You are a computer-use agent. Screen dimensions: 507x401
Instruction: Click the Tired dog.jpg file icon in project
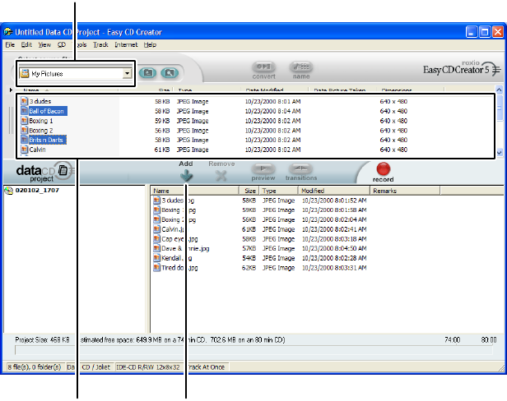tap(157, 268)
